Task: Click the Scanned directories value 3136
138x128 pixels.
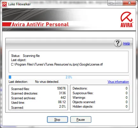Action: pos(62,93)
